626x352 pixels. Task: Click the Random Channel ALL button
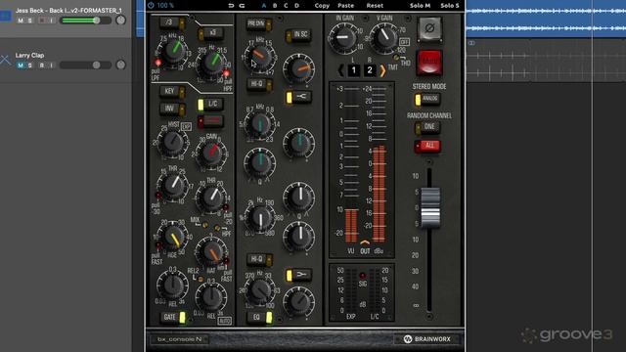click(427, 146)
